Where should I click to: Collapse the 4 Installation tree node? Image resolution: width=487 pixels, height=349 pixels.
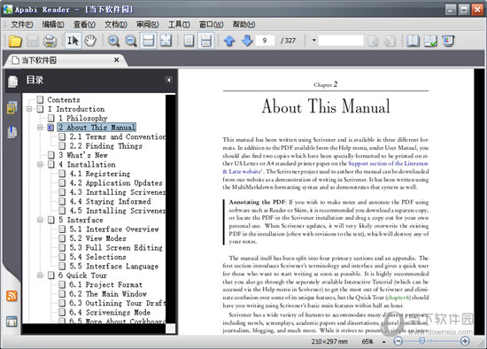click(x=40, y=165)
